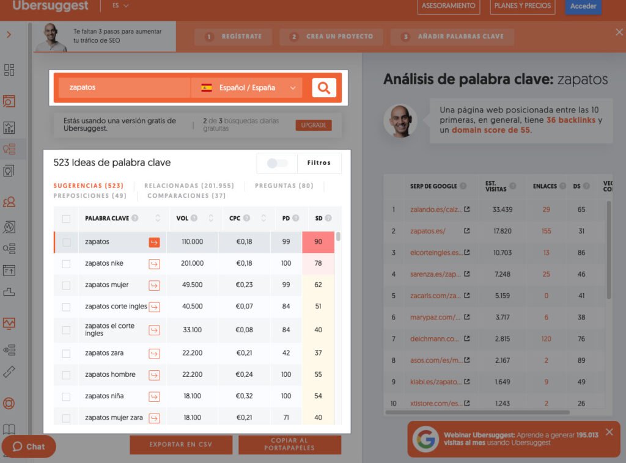
Task: Click the arrow icon next to zapatos mujer
Action: point(154,285)
